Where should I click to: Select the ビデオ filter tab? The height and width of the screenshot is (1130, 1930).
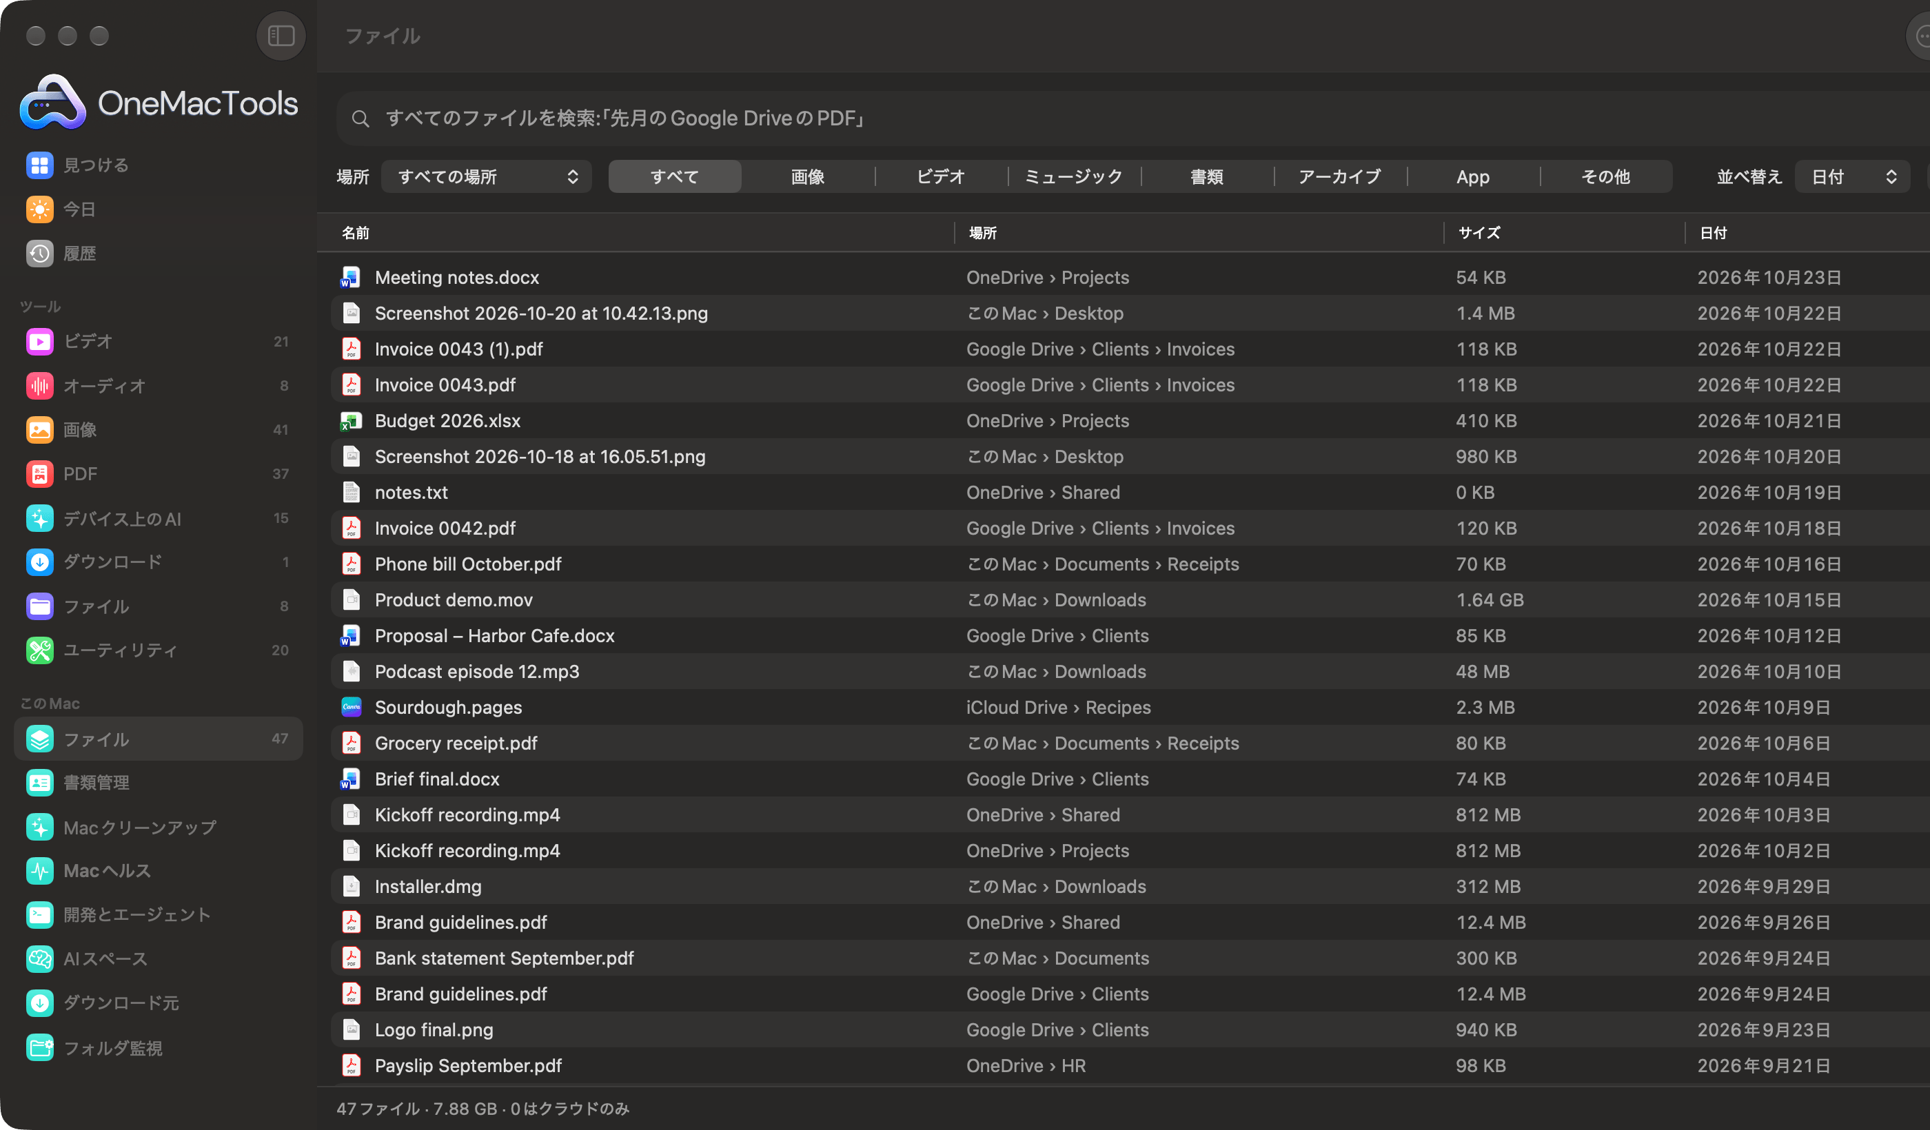point(940,177)
